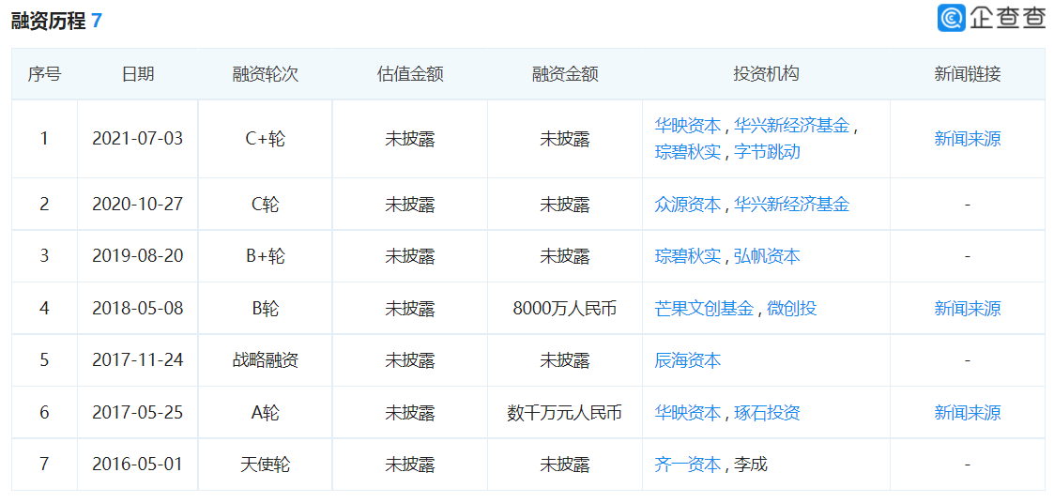Select the date 2021-07-03
The width and height of the screenshot is (1054, 503).
[x=137, y=139]
